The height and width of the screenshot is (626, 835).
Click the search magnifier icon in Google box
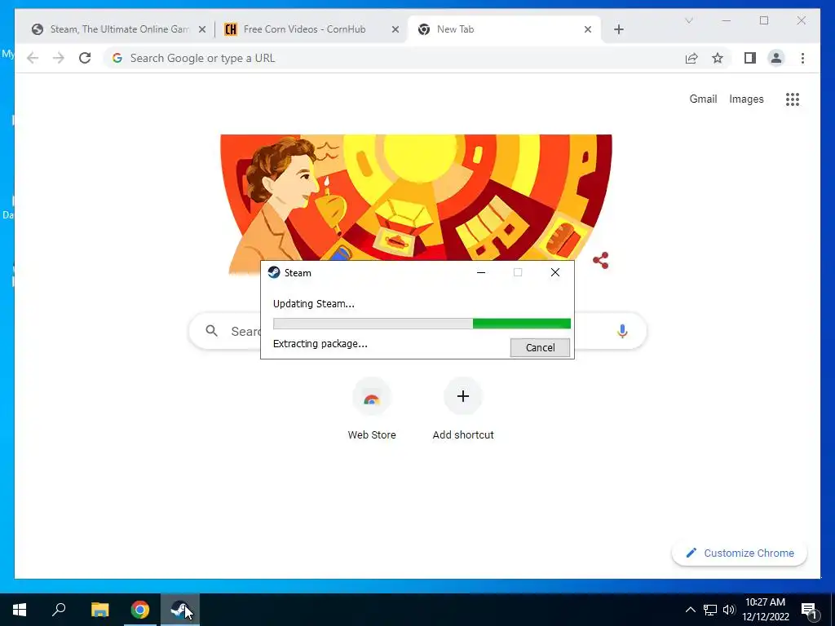(211, 331)
